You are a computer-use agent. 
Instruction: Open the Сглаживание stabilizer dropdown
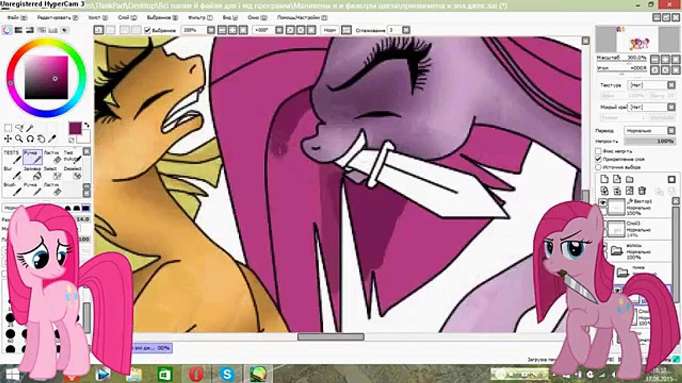click(x=406, y=30)
